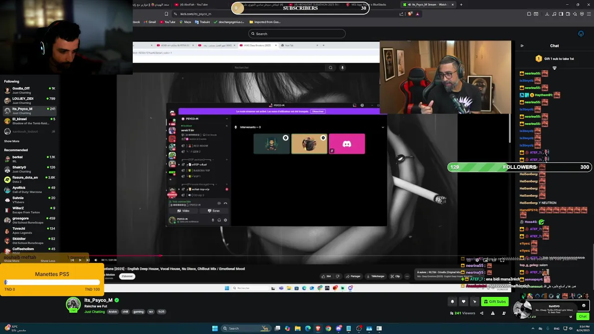Click the Its_Psyco_M streamer avatar
Image resolution: width=594 pixels, height=334 pixels.
tap(73, 305)
